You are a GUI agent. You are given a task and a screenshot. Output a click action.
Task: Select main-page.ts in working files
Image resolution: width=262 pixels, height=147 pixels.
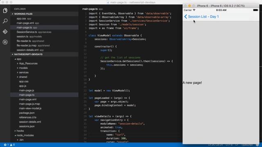click(x=45, y=27)
